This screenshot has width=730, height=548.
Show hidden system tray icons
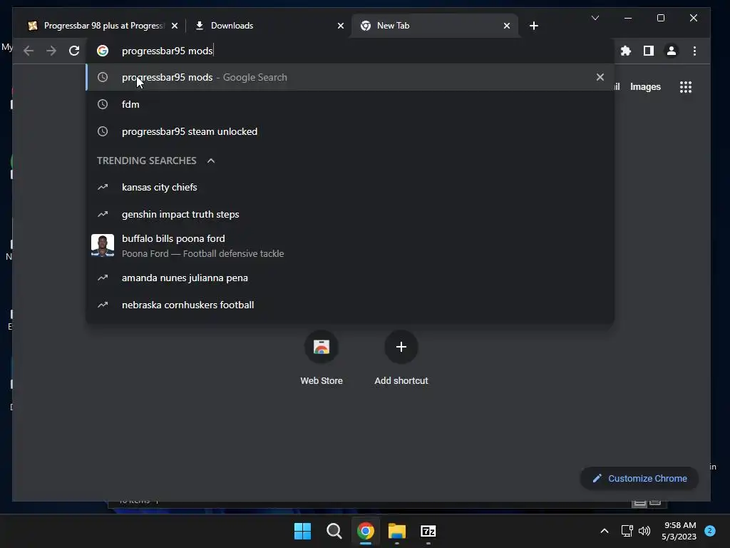click(x=605, y=531)
